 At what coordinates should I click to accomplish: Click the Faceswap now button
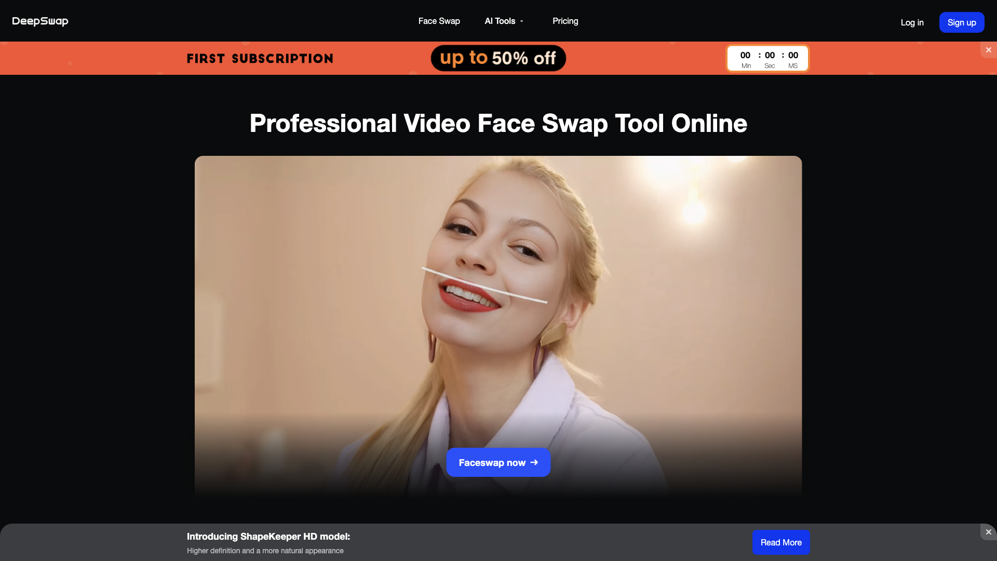498,462
